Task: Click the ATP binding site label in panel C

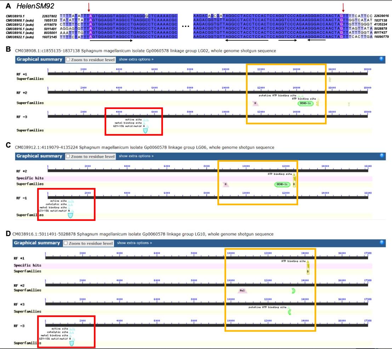Action: pos(280,174)
